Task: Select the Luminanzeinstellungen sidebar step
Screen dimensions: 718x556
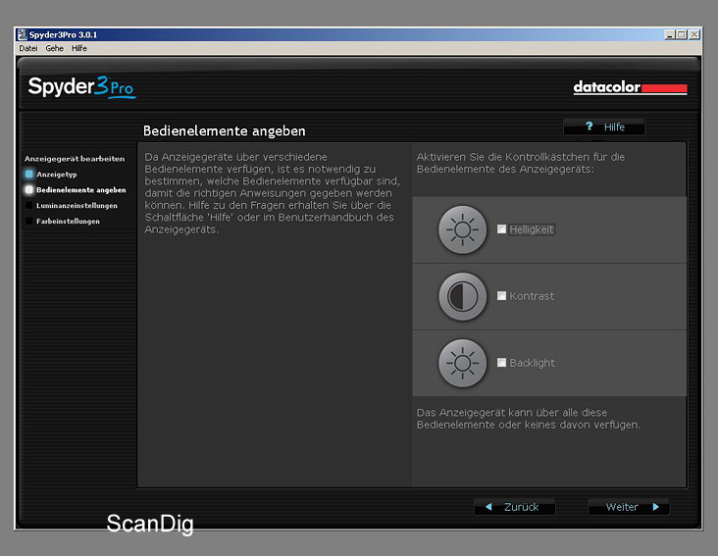Action: [72, 206]
